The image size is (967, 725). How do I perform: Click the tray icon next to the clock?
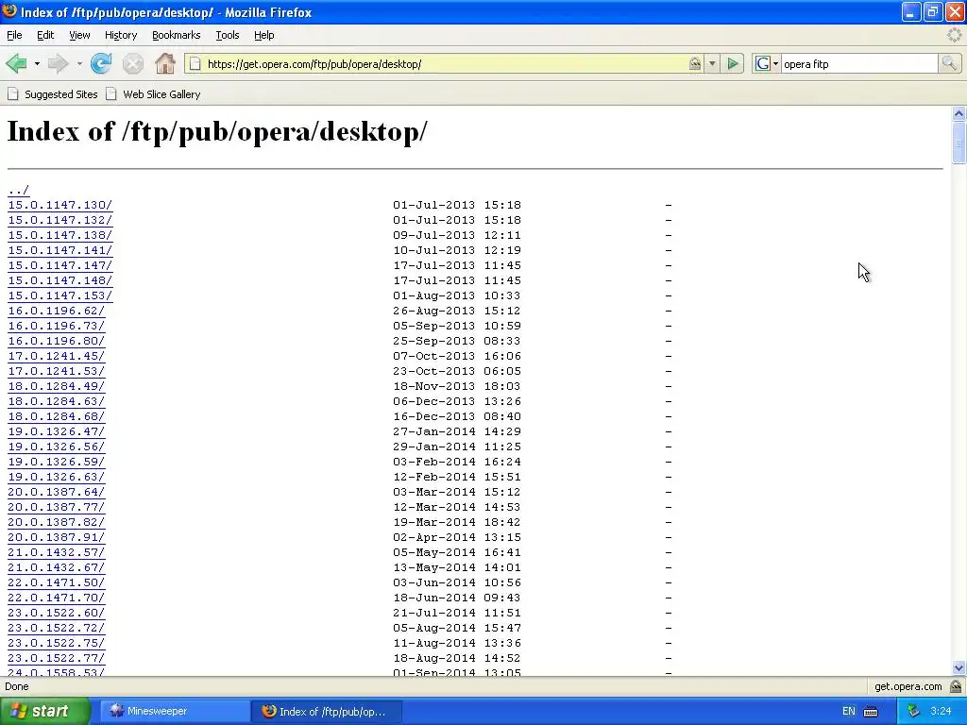(x=913, y=712)
